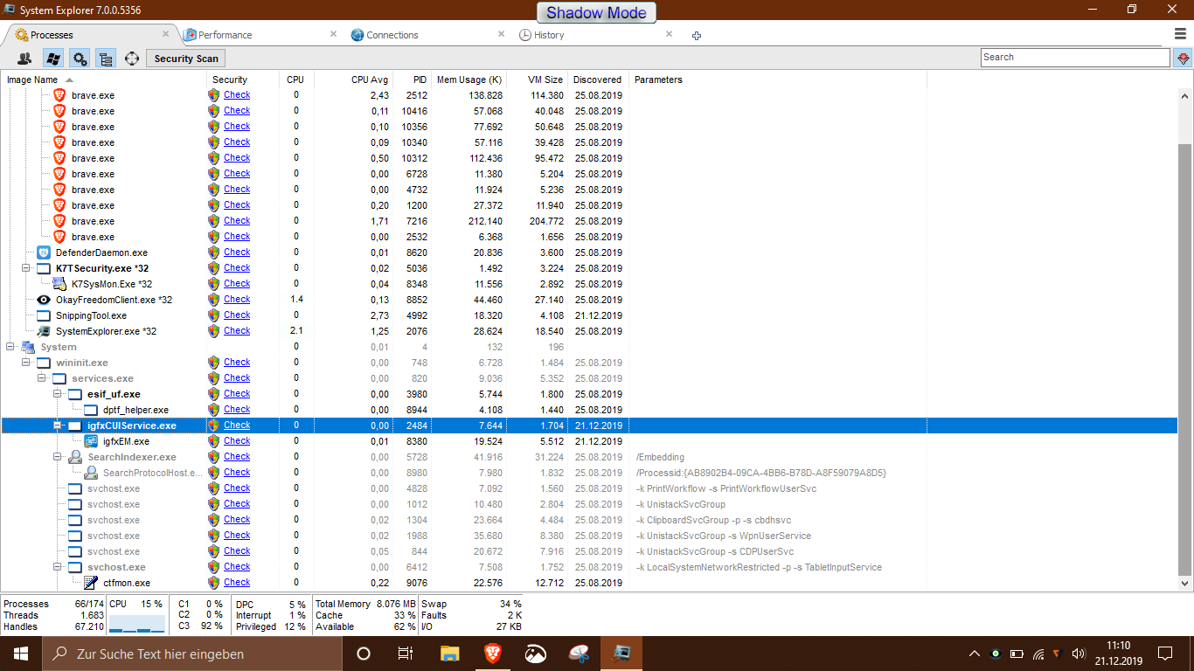Select the crosshair window finder tool
1194x671 pixels.
point(132,59)
